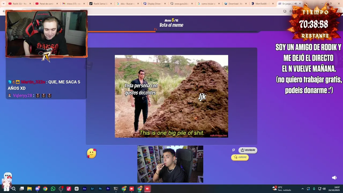Launch Adobe Premiere Pro from the taskbar
Screen dimensions: 343x193
coord(108,189)
